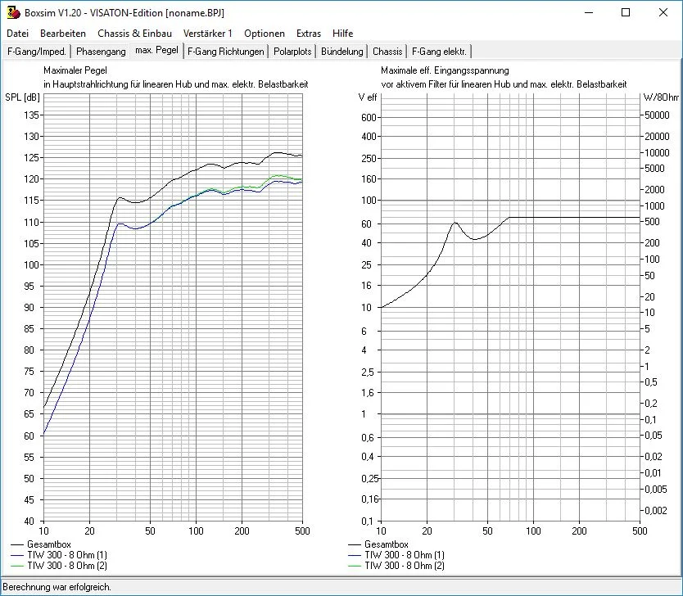The width and height of the screenshot is (683, 596).
Task: Open the Chassis tab
Action: click(387, 52)
